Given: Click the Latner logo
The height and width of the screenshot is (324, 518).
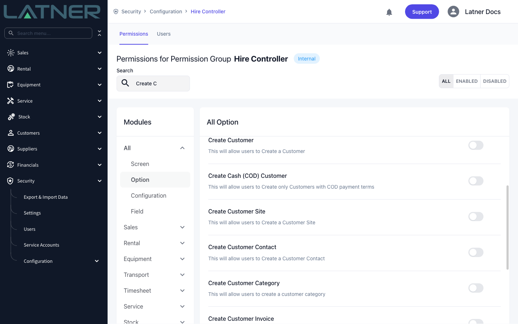Looking at the screenshot, I should [x=52, y=12].
